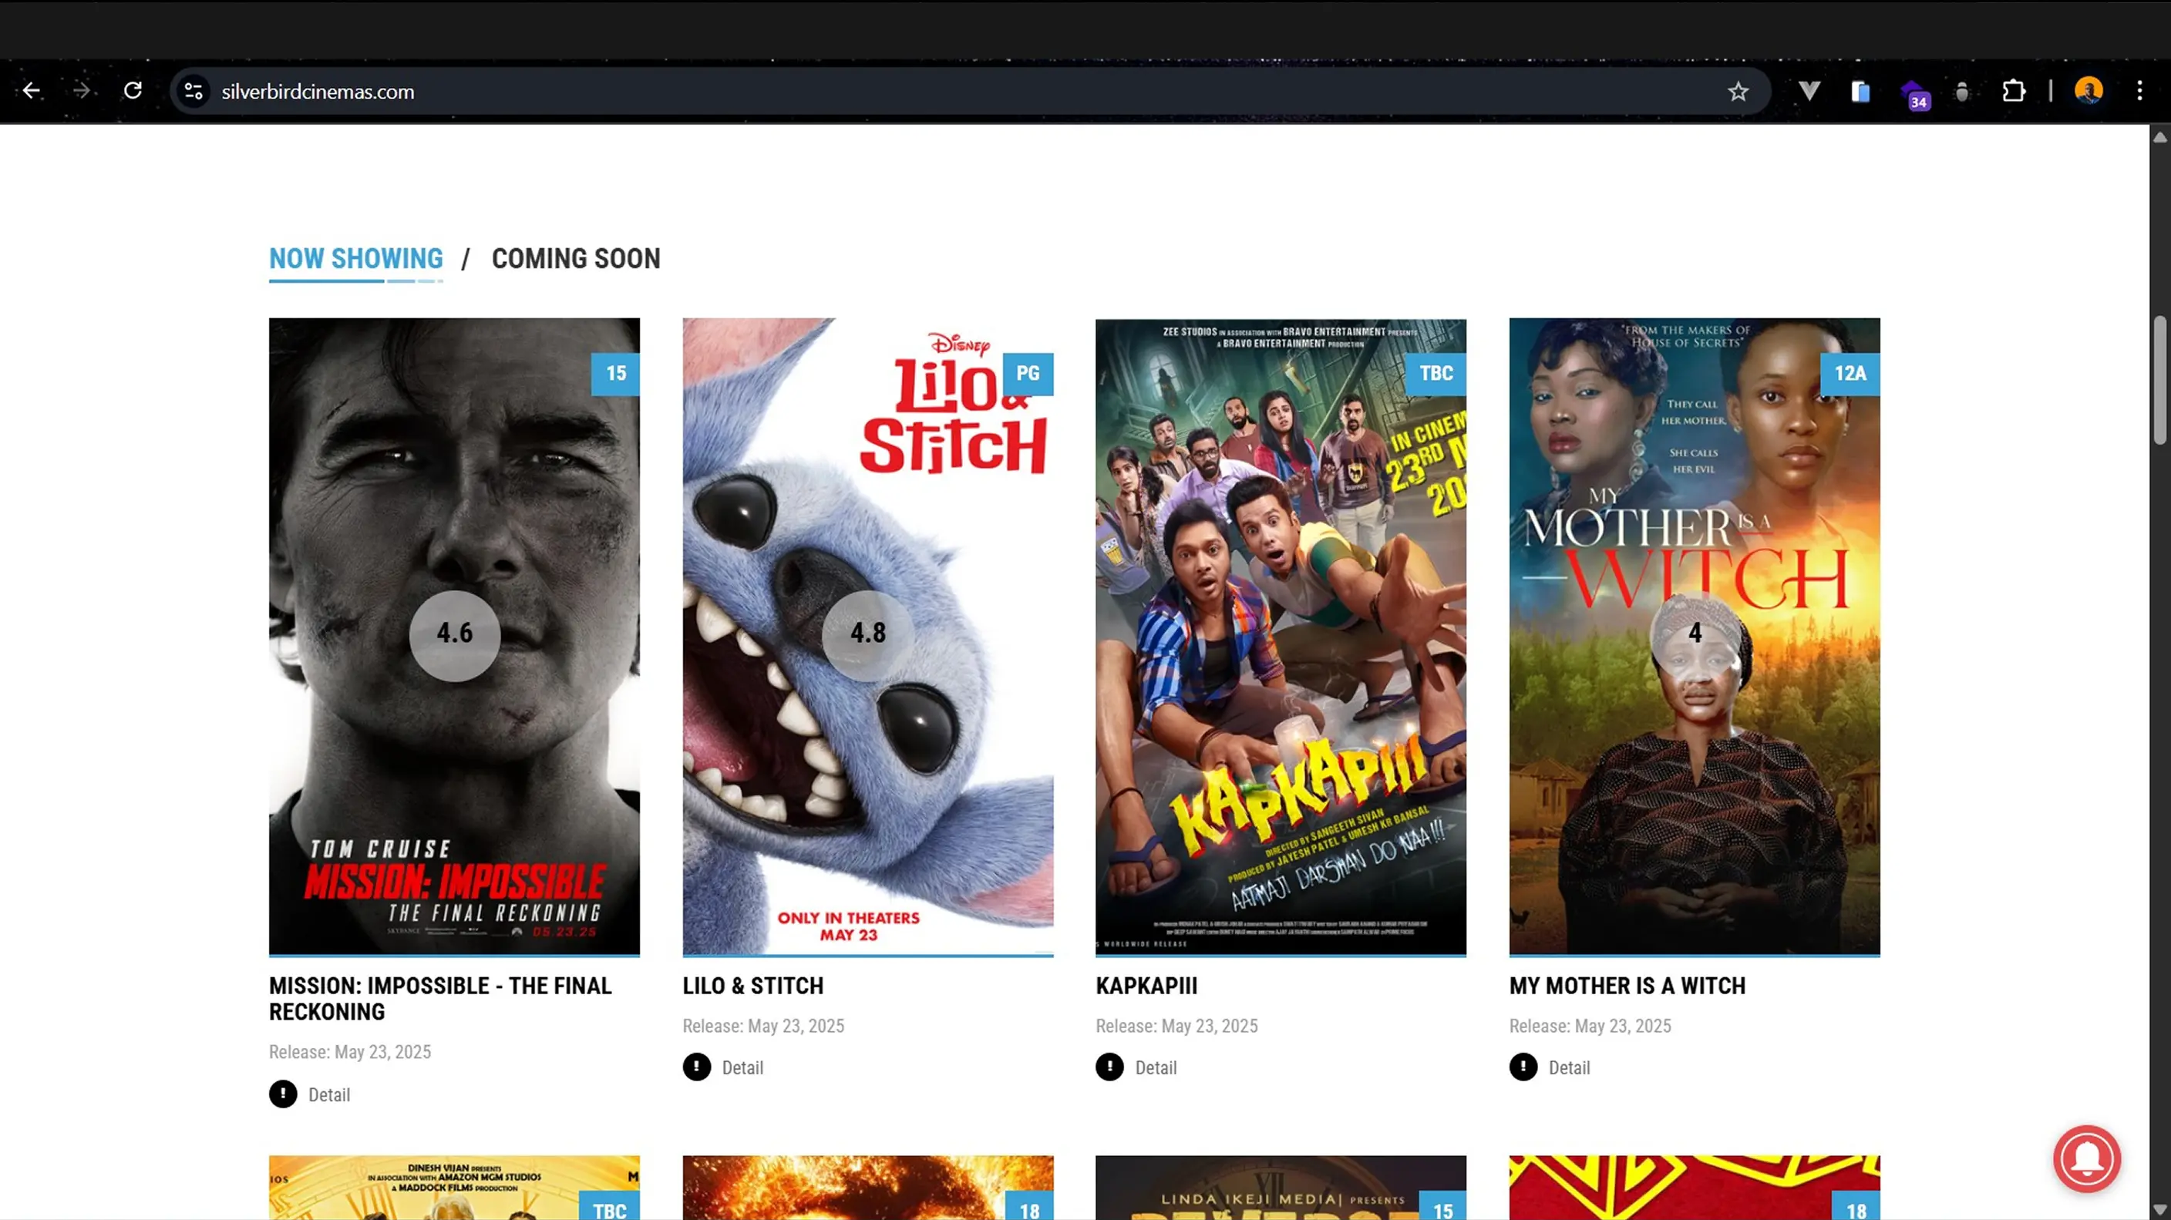The image size is (2171, 1220).
Task: Open the LILO & STITCH title link
Action: click(x=752, y=986)
